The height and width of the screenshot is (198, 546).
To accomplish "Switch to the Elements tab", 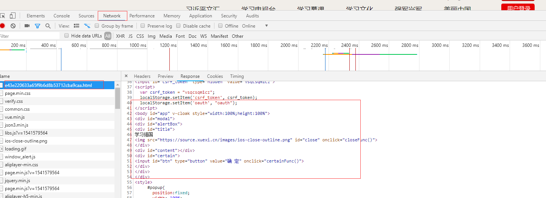I will tap(36, 16).
